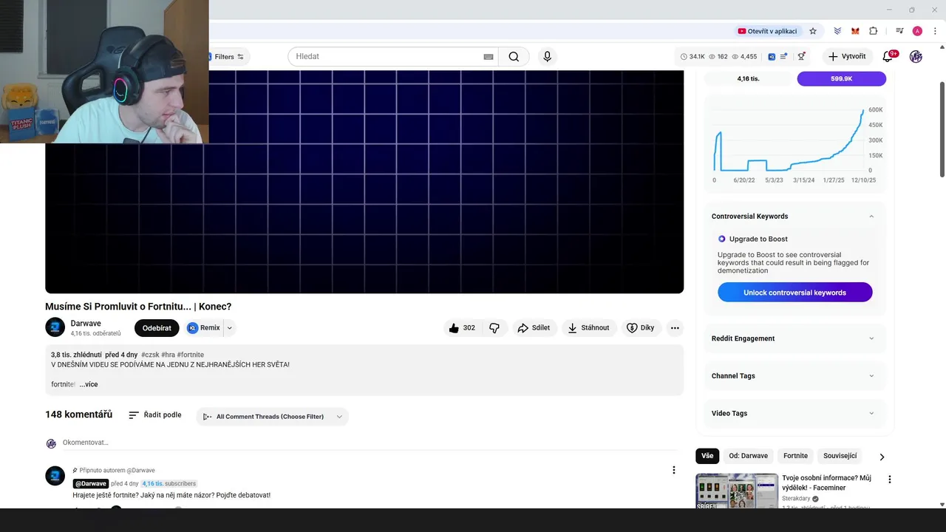Viewport: 946px width, 532px height.
Task: Bookmark this page with the star icon
Action: click(813, 31)
